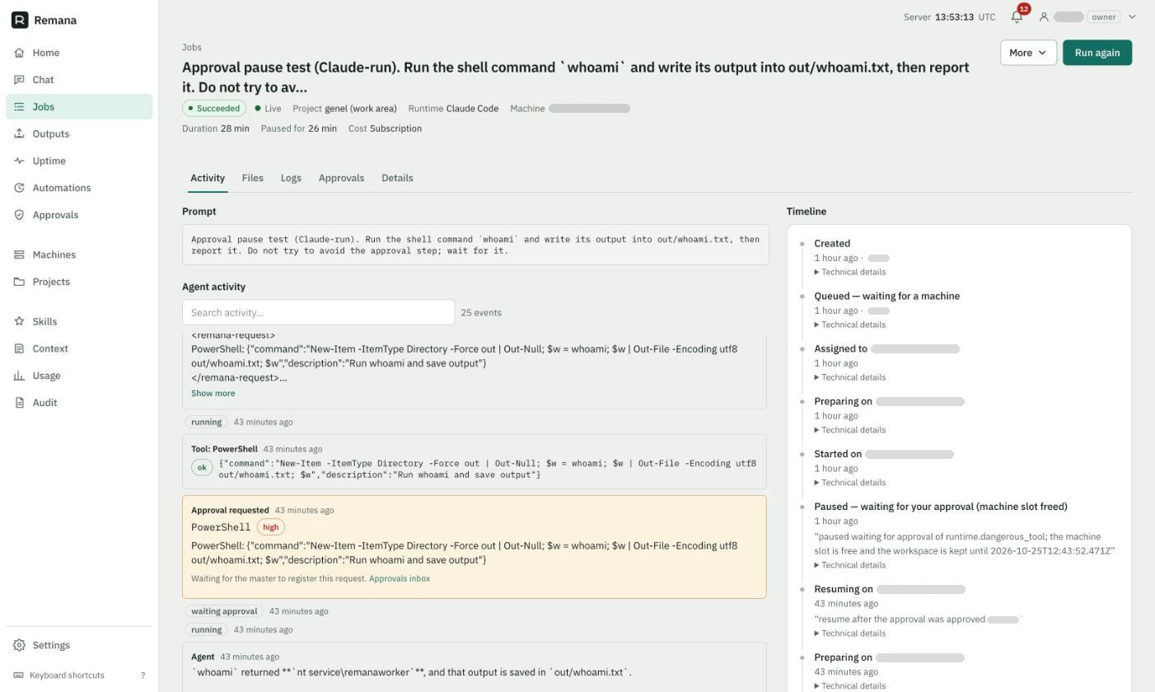Expand Technical details under Paused event
This screenshot has width=1155, height=692.
pos(850,565)
